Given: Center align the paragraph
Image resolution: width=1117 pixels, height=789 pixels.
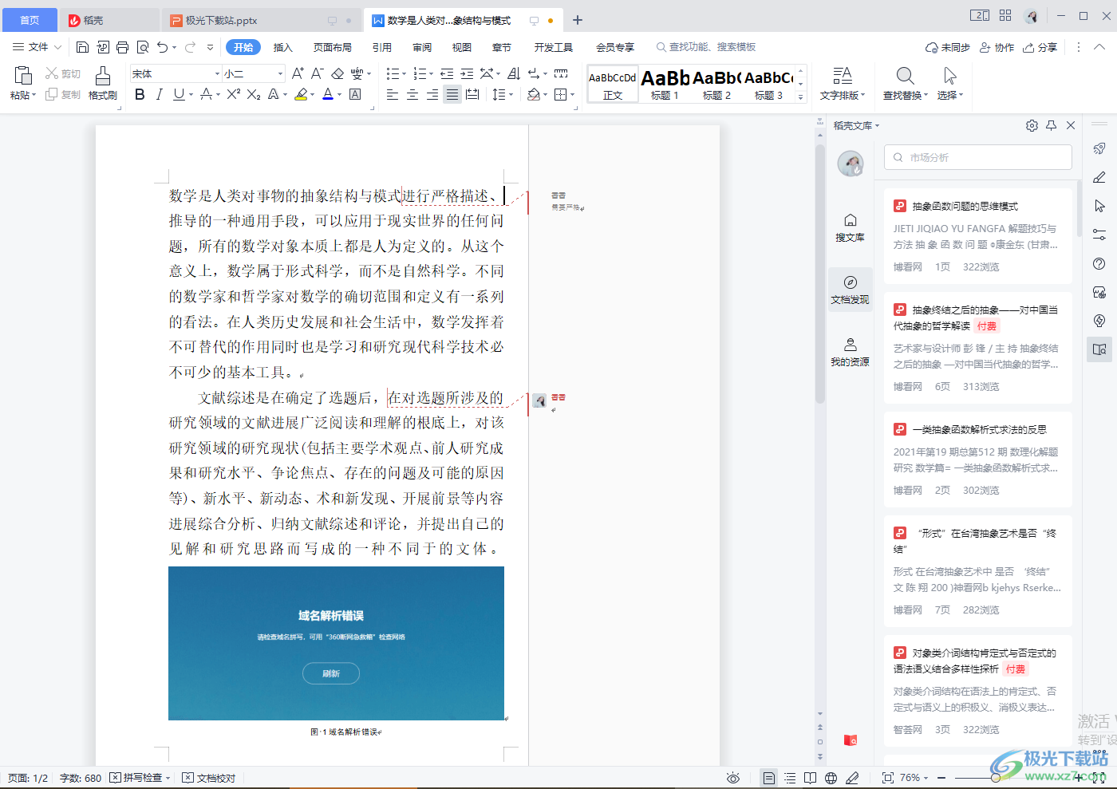Looking at the screenshot, I should [412, 94].
